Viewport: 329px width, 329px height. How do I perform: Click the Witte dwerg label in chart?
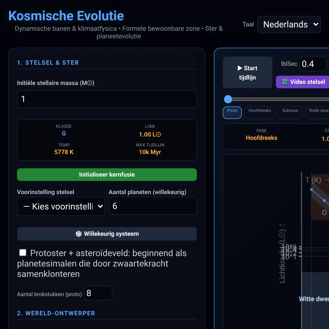coord(314,299)
